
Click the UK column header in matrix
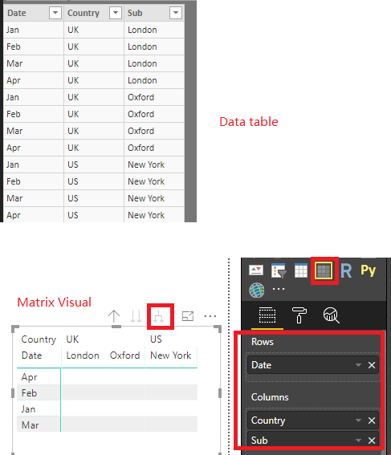(x=72, y=339)
